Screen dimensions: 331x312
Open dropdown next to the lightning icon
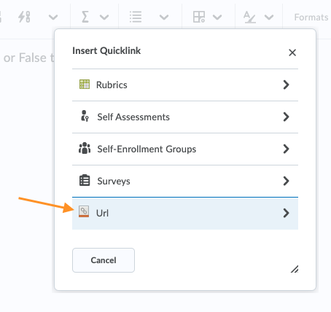53,17
